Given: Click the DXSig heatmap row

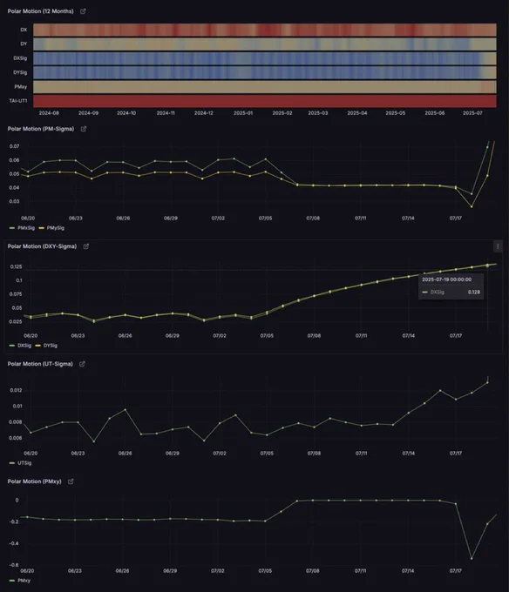Looking at the screenshot, I should pos(264,58).
